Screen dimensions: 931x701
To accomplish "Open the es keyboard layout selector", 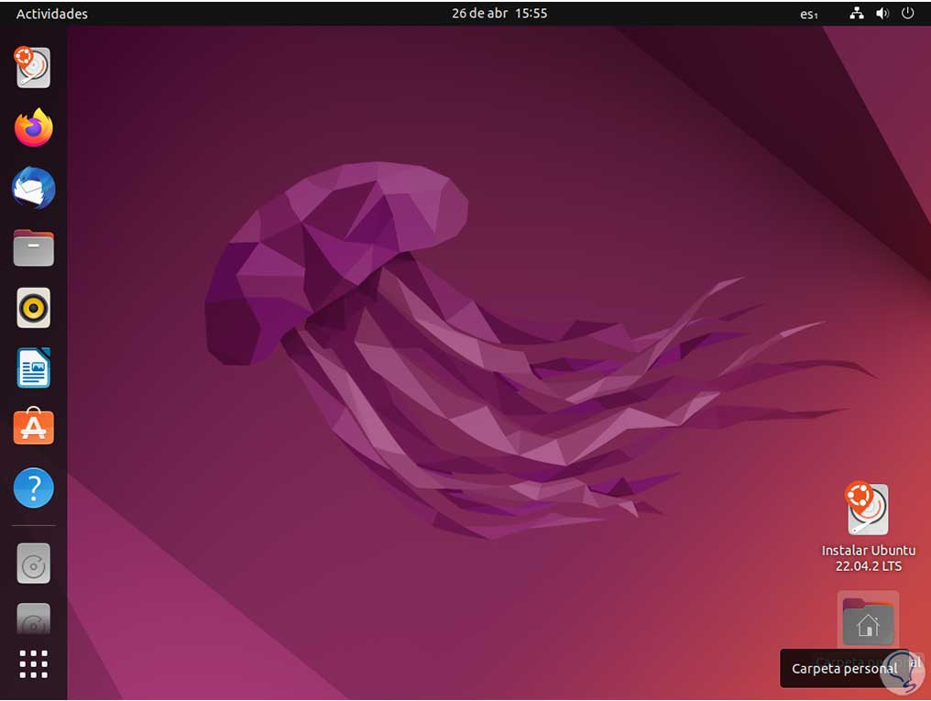I will [x=809, y=14].
